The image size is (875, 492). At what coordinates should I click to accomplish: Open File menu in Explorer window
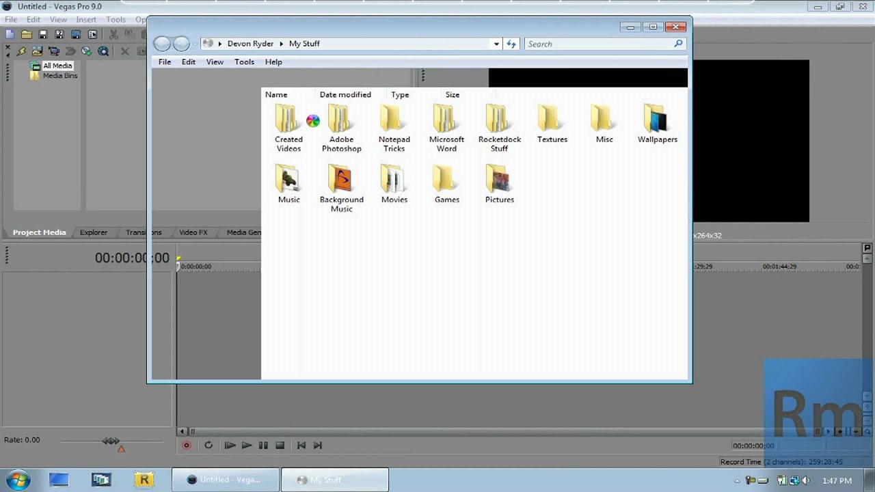coord(165,61)
